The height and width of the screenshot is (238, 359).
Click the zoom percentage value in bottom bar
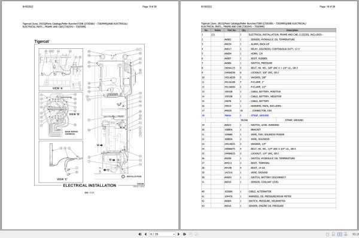pyautogui.click(x=355, y=234)
